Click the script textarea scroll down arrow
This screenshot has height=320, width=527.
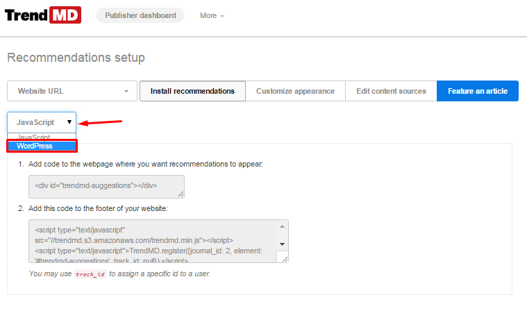click(x=283, y=244)
